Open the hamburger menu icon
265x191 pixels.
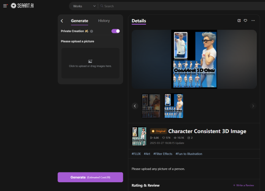coord(5,6)
